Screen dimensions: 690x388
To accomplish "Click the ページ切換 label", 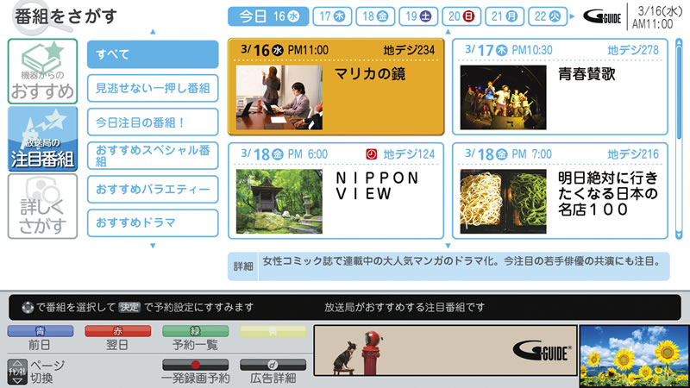I will (47, 372).
